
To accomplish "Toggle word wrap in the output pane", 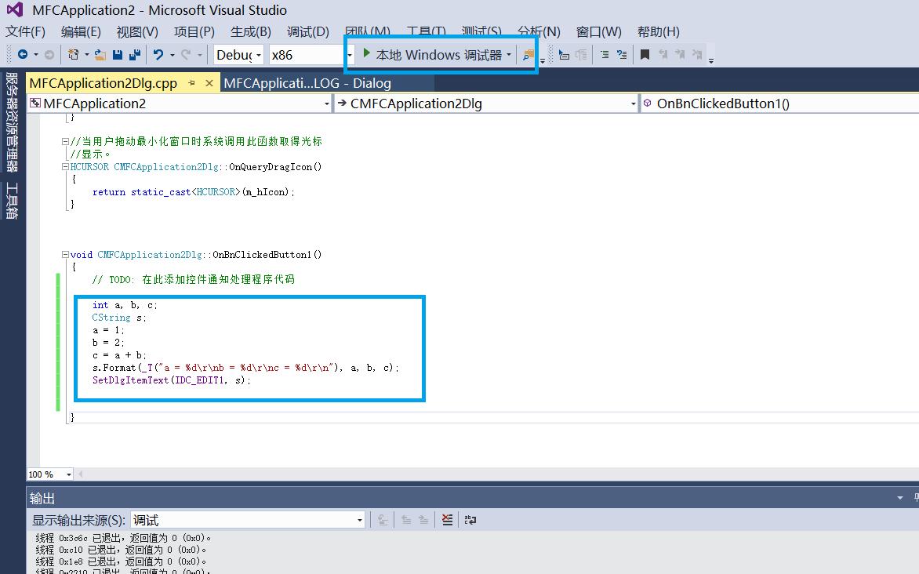I will tap(470, 519).
